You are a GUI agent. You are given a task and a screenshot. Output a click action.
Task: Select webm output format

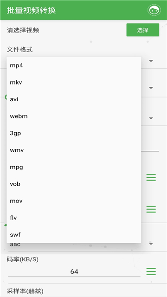(74, 116)
